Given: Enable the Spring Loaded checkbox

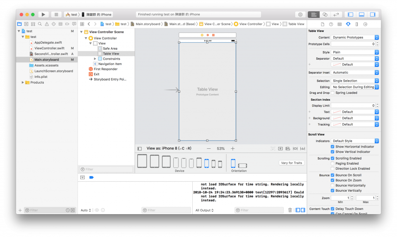Looking at the screenshot, I should (332, 93).
